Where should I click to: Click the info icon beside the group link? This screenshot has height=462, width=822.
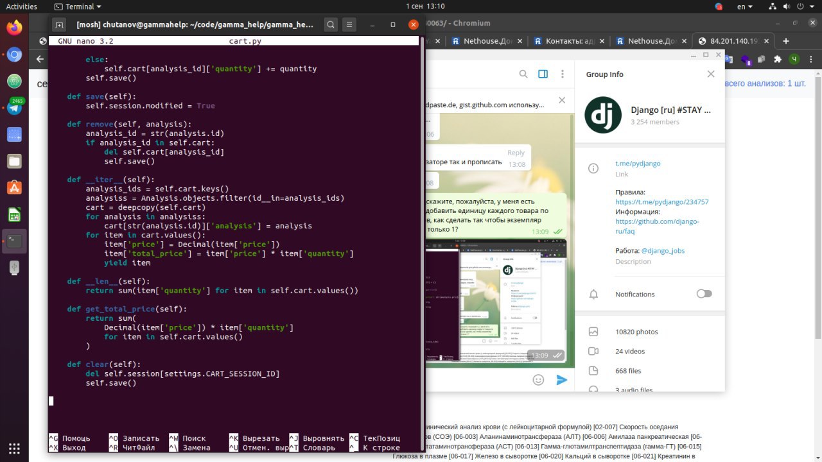[593, 168]
